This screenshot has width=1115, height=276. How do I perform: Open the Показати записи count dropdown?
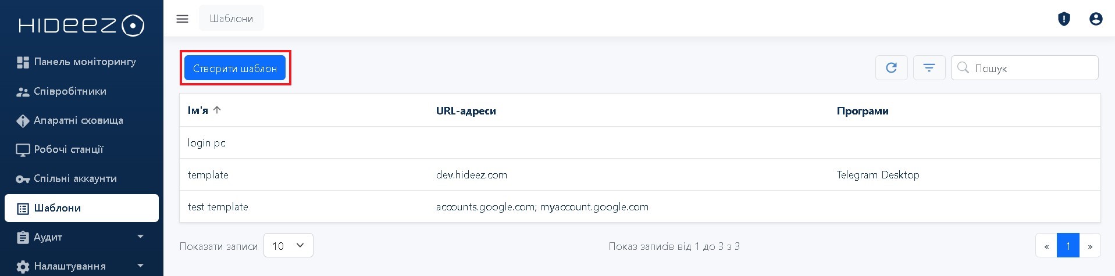point(288,245)
